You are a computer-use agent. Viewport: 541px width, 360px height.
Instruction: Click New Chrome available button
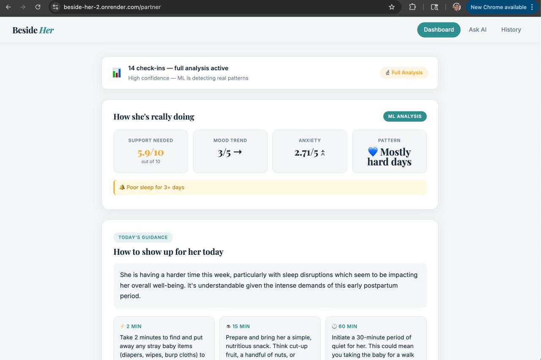click(x=498, y=7)
